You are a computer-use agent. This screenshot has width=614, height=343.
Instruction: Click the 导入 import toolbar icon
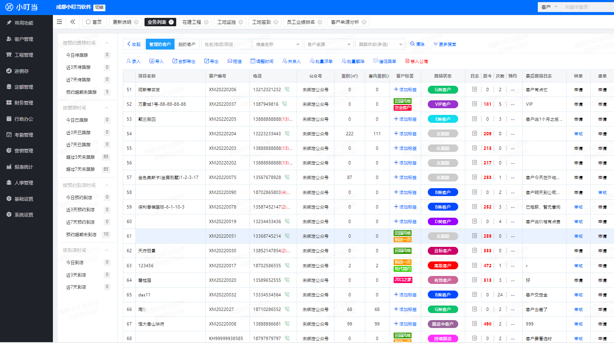pyautogui.click(x=157, y=61)
